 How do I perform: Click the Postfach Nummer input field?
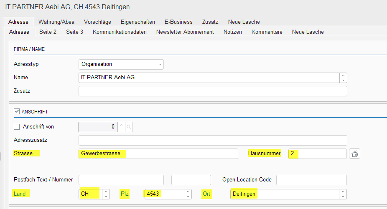(x=191, y=180)
